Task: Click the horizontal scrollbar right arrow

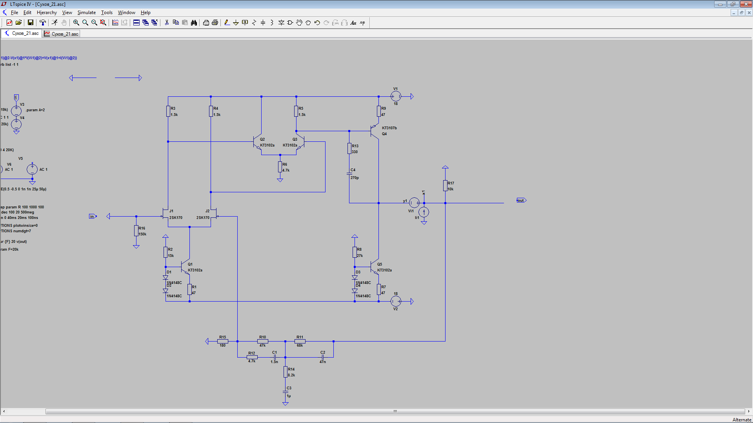Action: [x=748, y=411]
